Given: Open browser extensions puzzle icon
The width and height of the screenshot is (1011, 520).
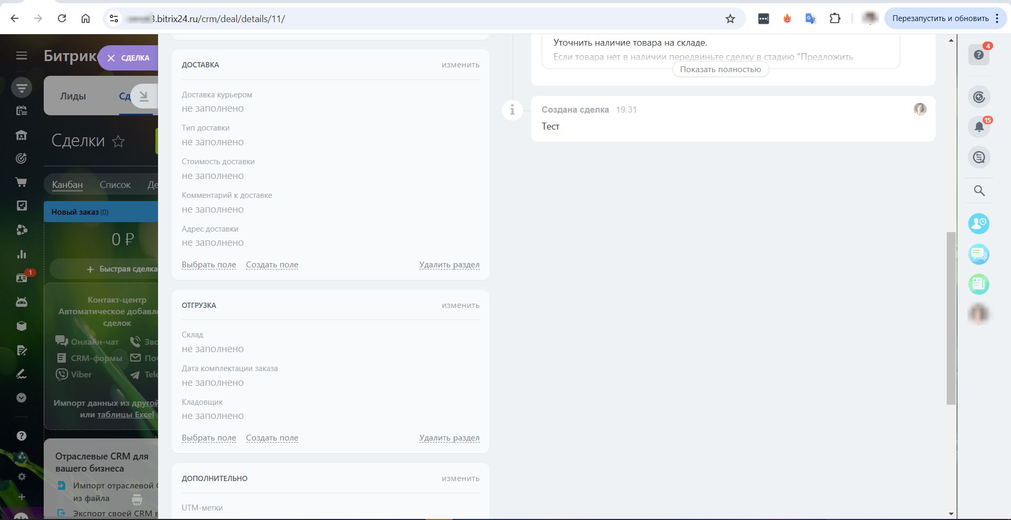Looking at the screenshot, I should pyautogui.click(x=835, y=19).
